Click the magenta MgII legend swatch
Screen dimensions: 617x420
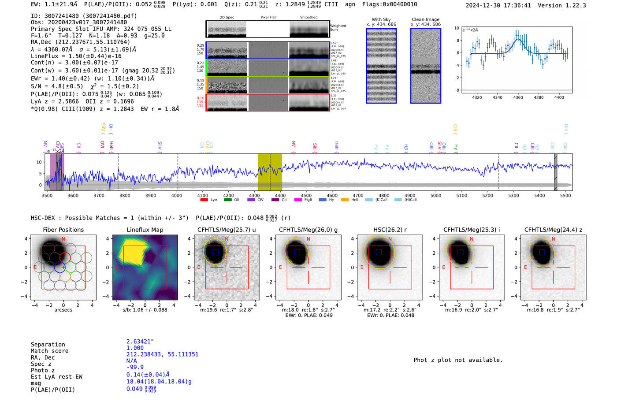click(x=298, y=200)
